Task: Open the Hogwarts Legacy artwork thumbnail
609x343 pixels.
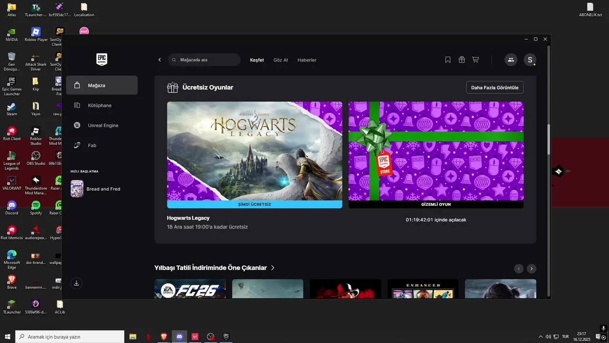Action: [255, 151]
